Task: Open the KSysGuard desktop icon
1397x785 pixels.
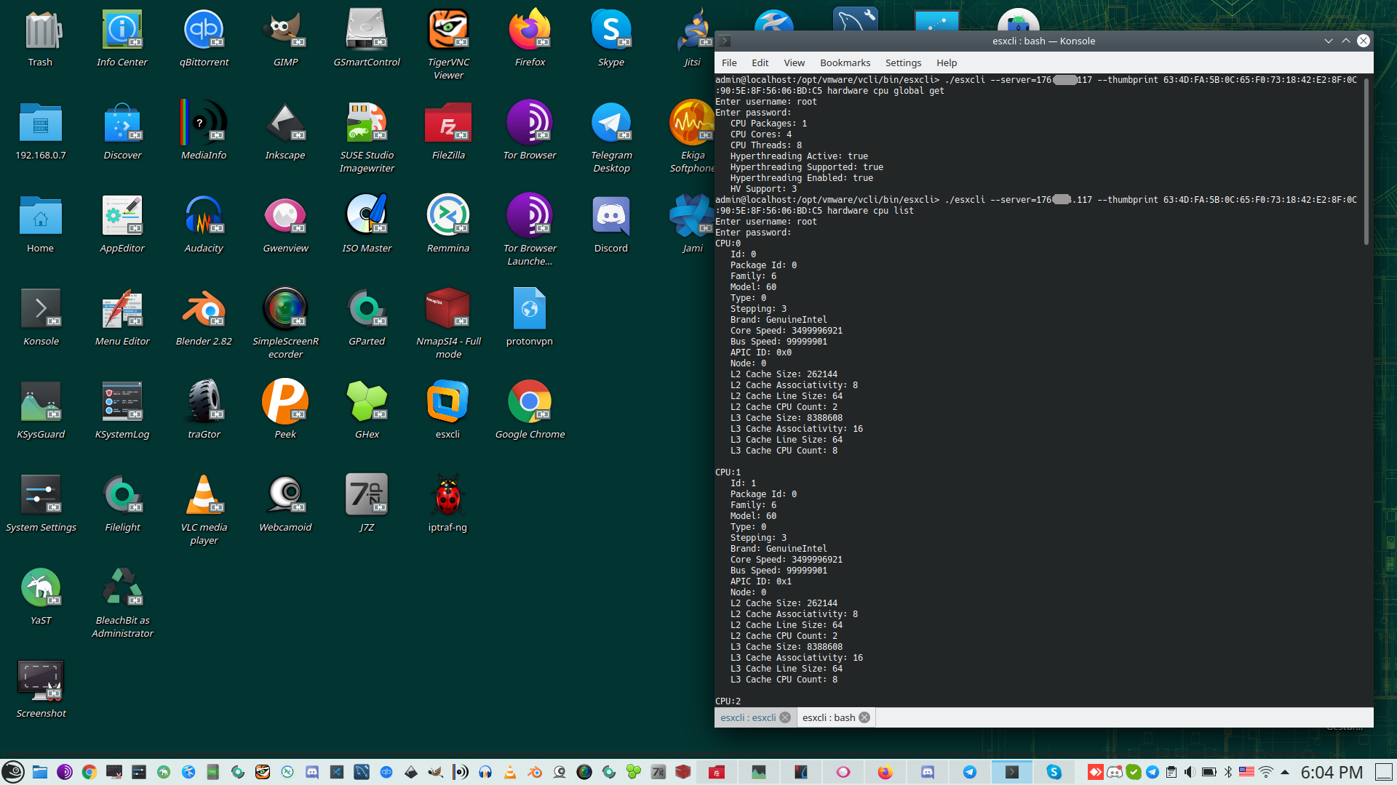Action: pos(41,403)
